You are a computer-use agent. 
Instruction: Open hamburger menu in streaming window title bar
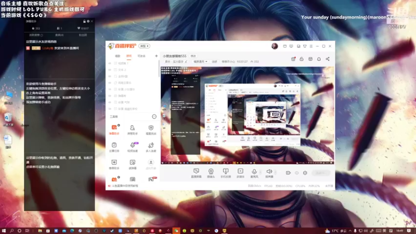coord(311,46)
